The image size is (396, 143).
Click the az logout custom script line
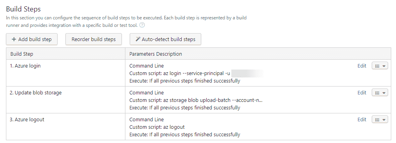tap(157, 127)
